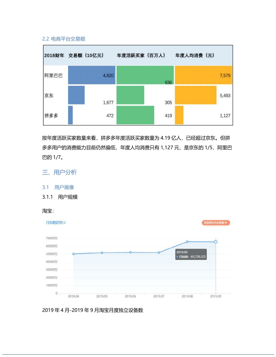Select the 2019.09 highlighted data point
This screenshot has height=357, width=276.
click(x=216, y=242)
